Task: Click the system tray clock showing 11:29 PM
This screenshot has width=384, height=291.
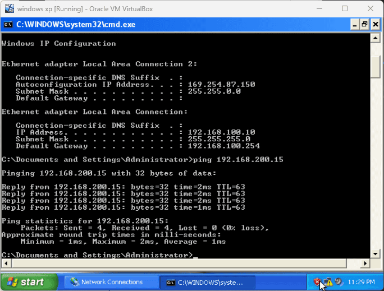Action: point(362,282)
